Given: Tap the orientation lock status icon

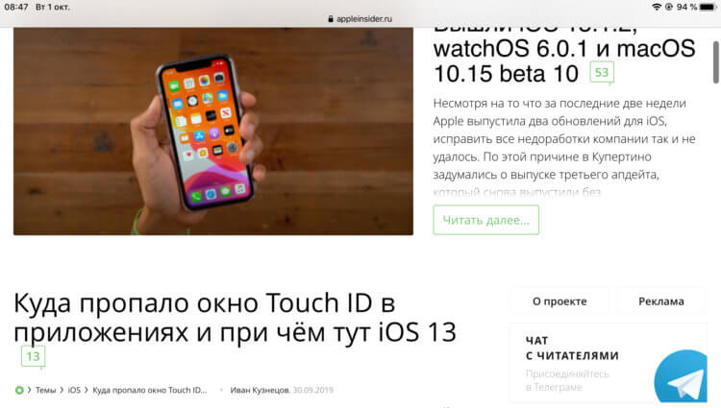Looking at the screenshot, I should pos(668,7).
